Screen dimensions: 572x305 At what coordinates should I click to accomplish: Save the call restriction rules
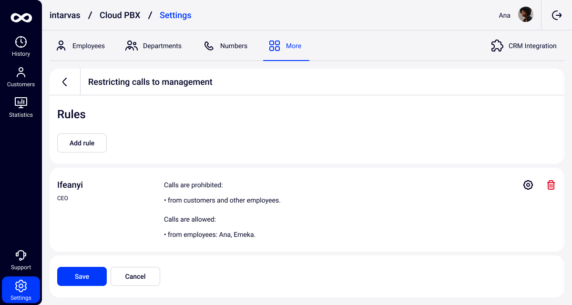coord(82,276)
